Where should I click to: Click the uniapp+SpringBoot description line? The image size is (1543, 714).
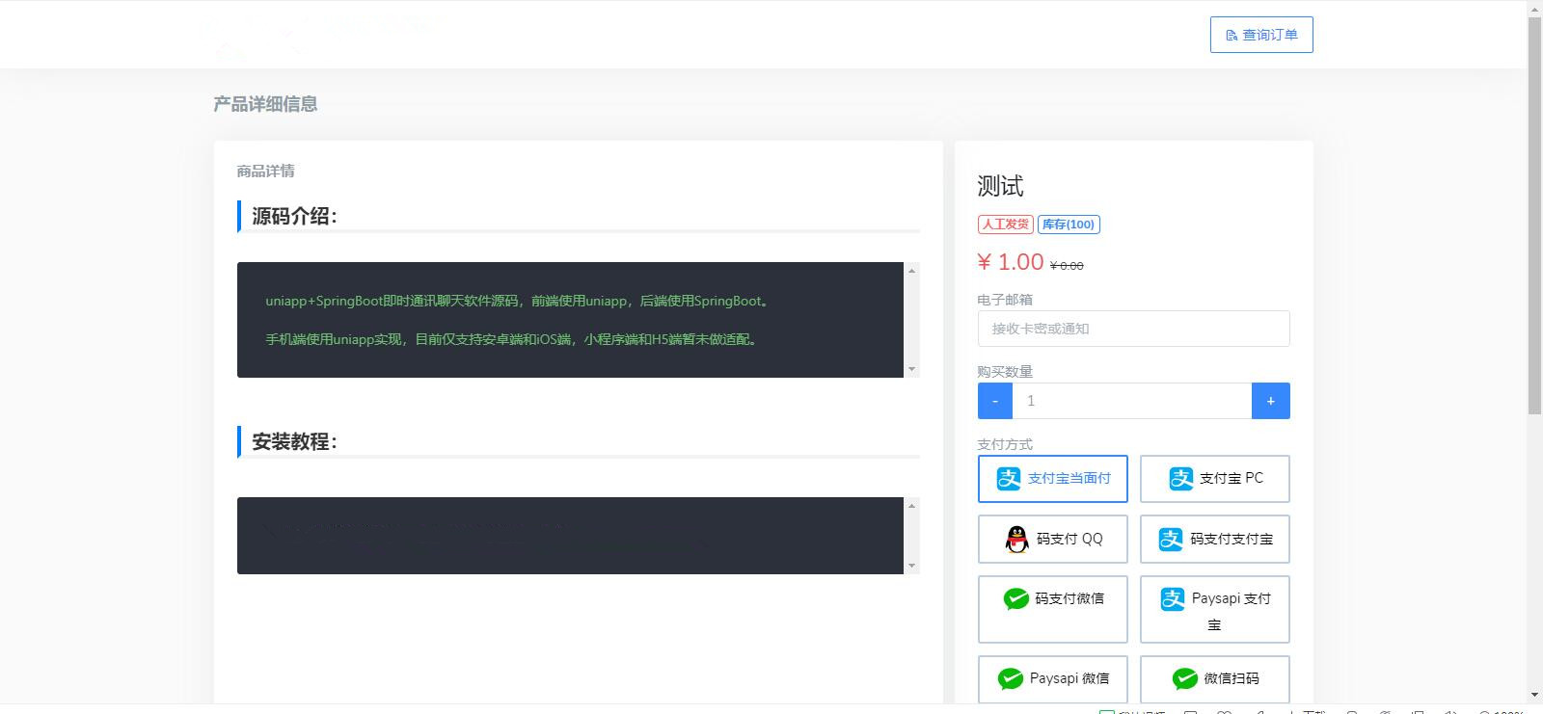click(519, 301)
